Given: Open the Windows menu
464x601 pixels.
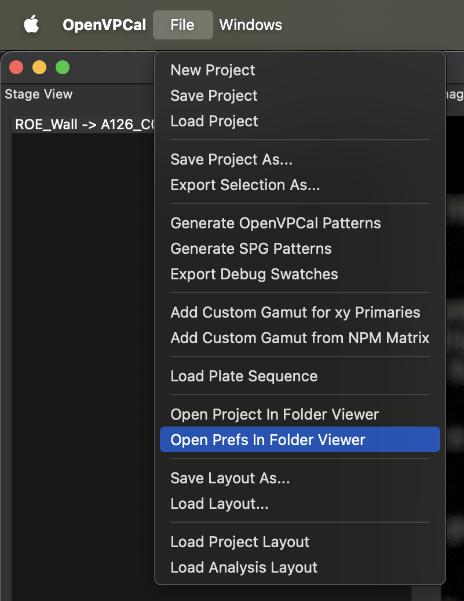Looking at the screenshot, I should tap(251, 25).
